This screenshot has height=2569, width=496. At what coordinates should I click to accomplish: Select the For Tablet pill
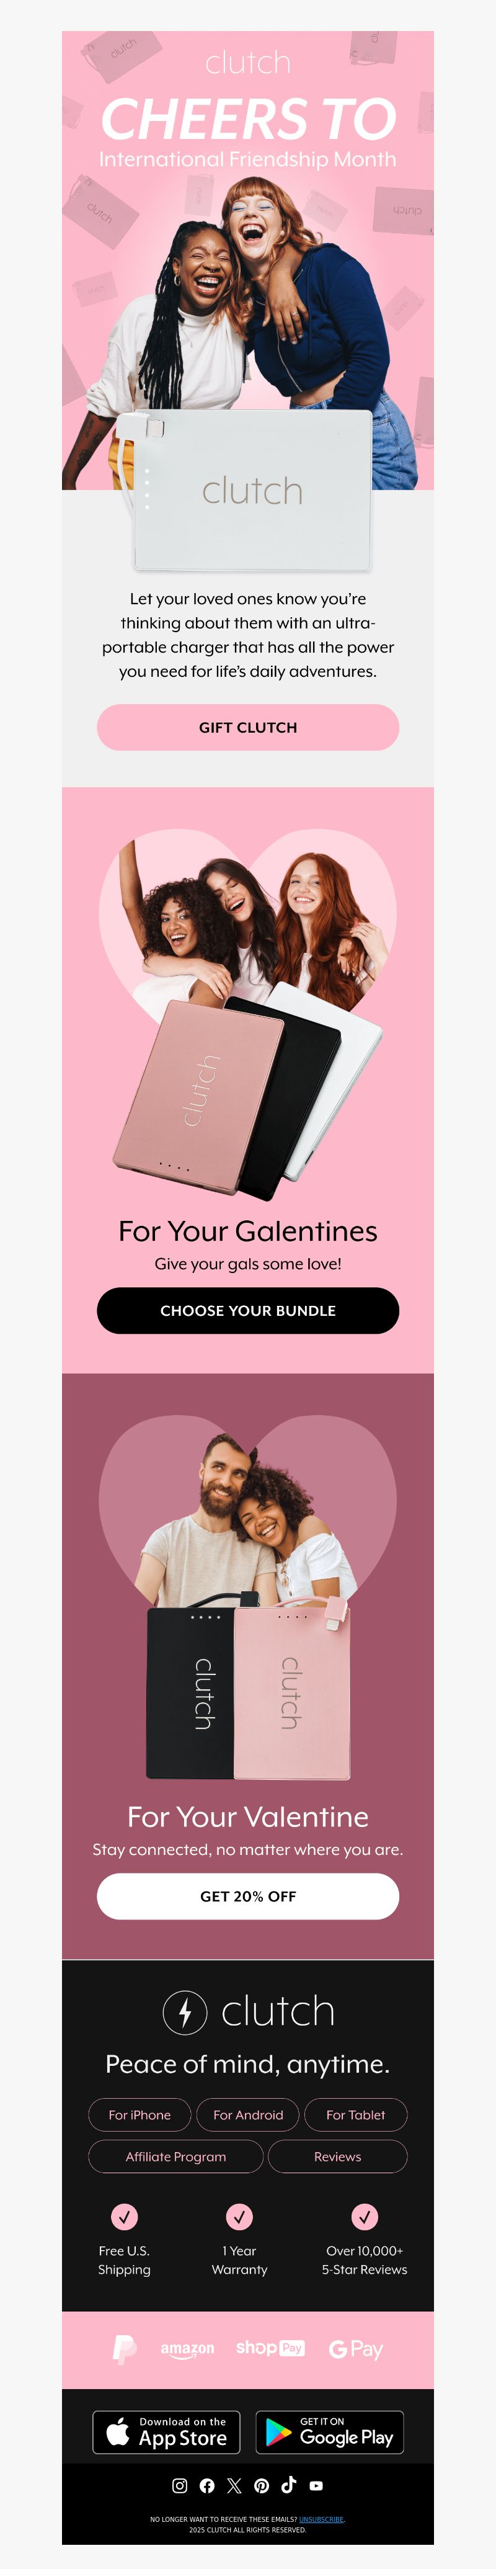355,2114
